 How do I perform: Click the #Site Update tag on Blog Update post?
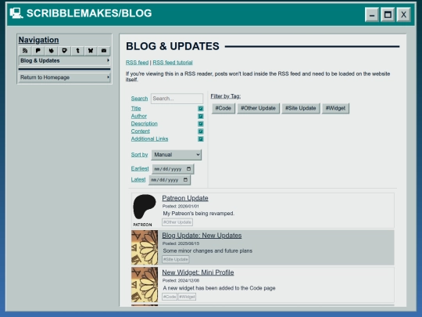[x=176, y=259]
